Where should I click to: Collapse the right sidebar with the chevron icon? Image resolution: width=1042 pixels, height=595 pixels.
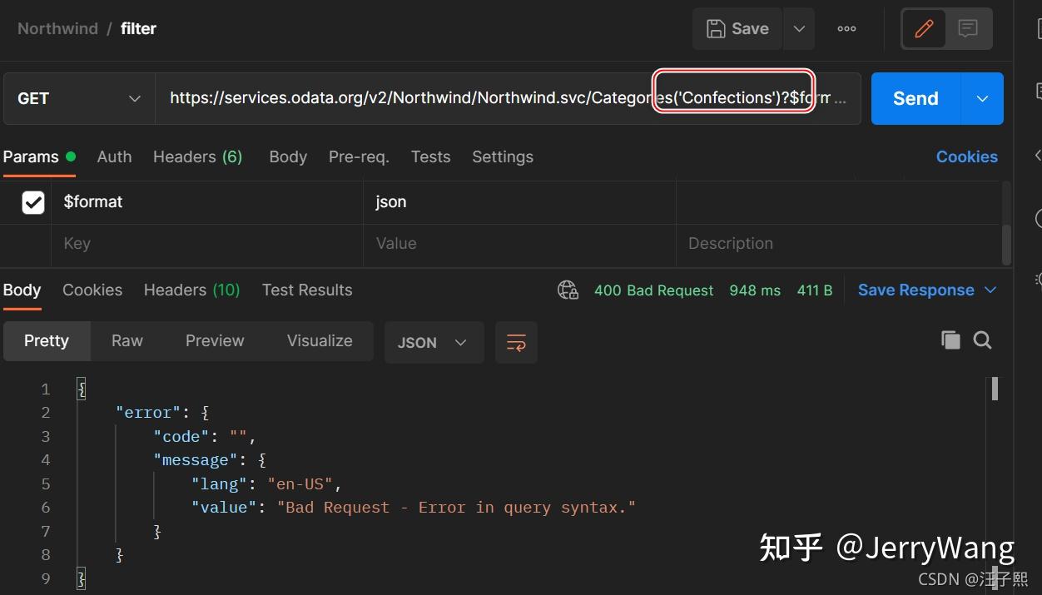(x=1036, y=155)
